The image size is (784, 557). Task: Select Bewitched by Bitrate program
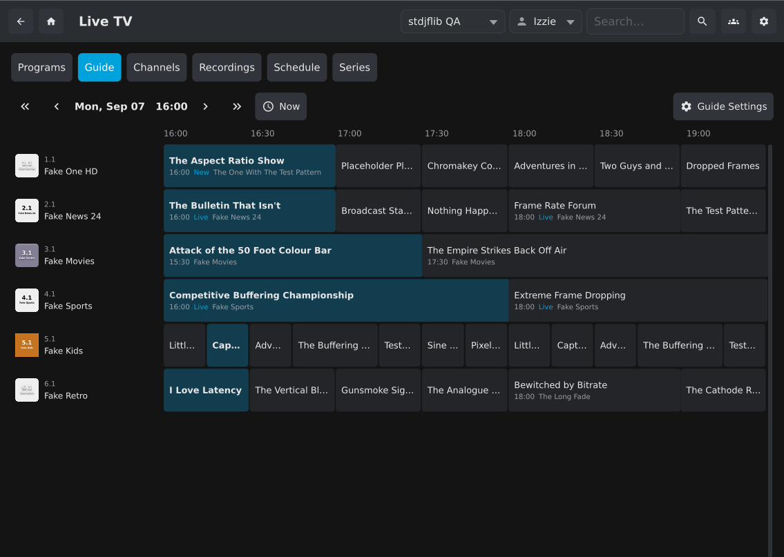595,390
